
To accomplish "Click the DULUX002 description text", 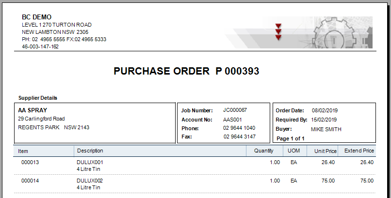I will click(90, 181).
